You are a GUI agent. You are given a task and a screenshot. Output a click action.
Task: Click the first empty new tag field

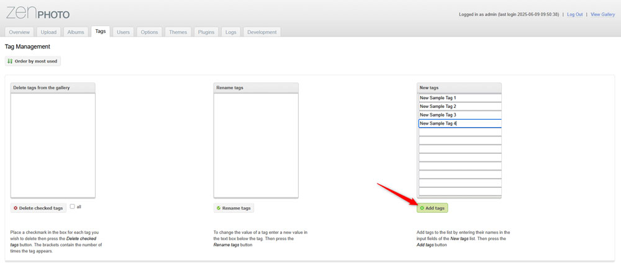tap(460, 132)
